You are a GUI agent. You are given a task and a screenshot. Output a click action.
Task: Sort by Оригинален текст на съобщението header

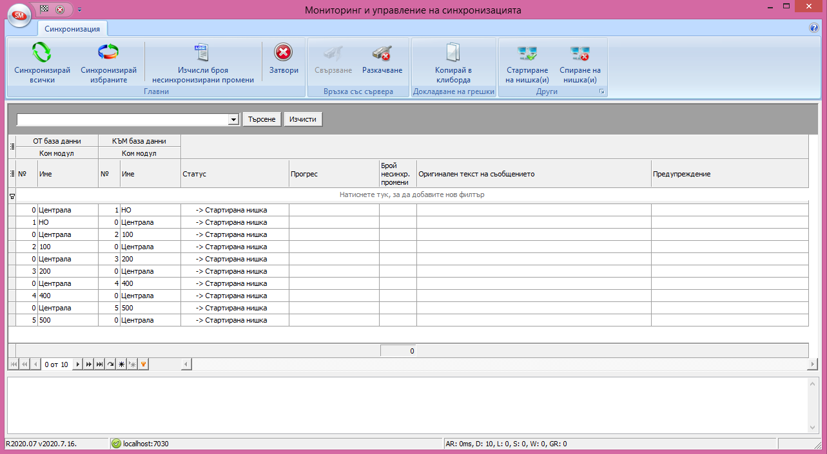(x=534, y=174)
